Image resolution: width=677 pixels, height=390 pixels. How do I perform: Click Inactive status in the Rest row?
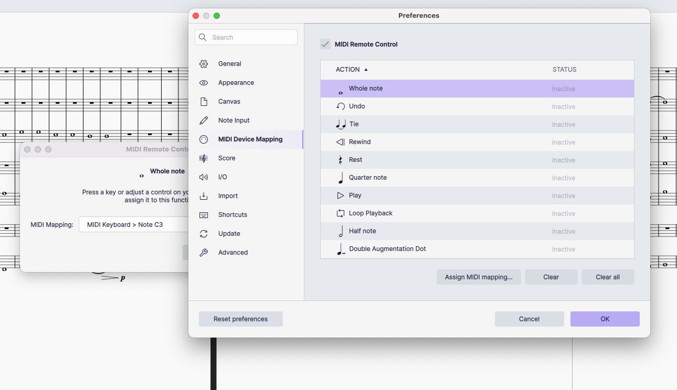pos(564,160)
